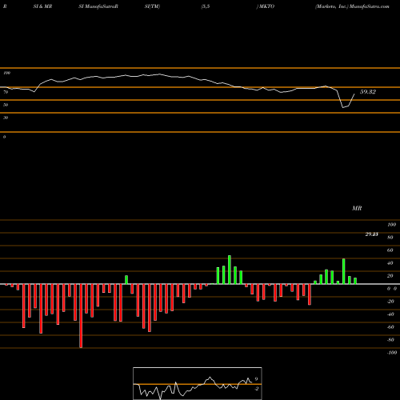Click the MR axis label -60
The height and width of the screenshot is (400, 400).
(x=390, y=327)
